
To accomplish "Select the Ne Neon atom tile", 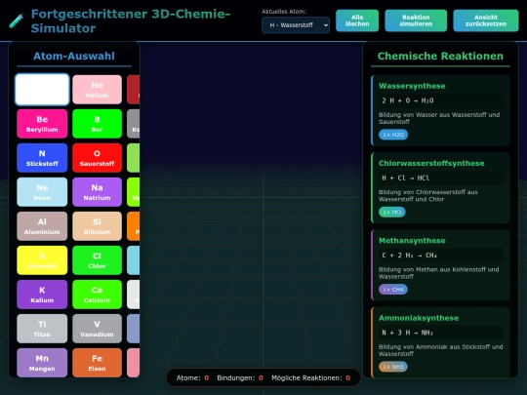I will (x=42, y=192).
